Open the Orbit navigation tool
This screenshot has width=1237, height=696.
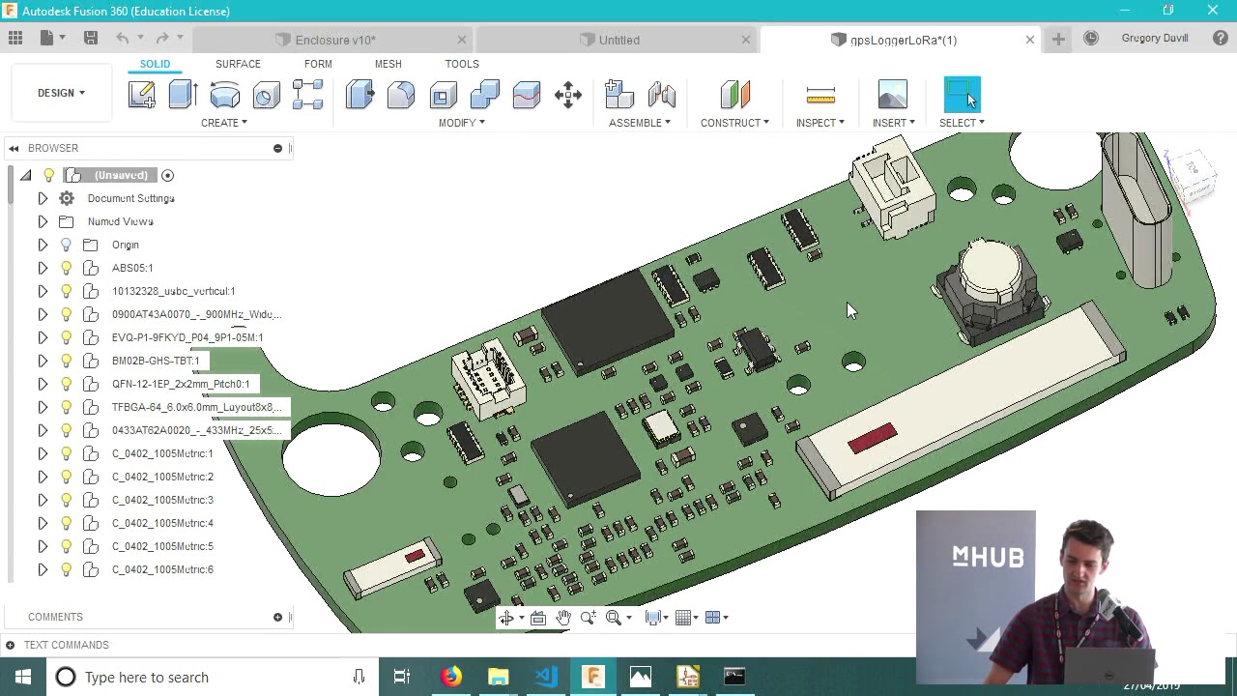[506, 618]
